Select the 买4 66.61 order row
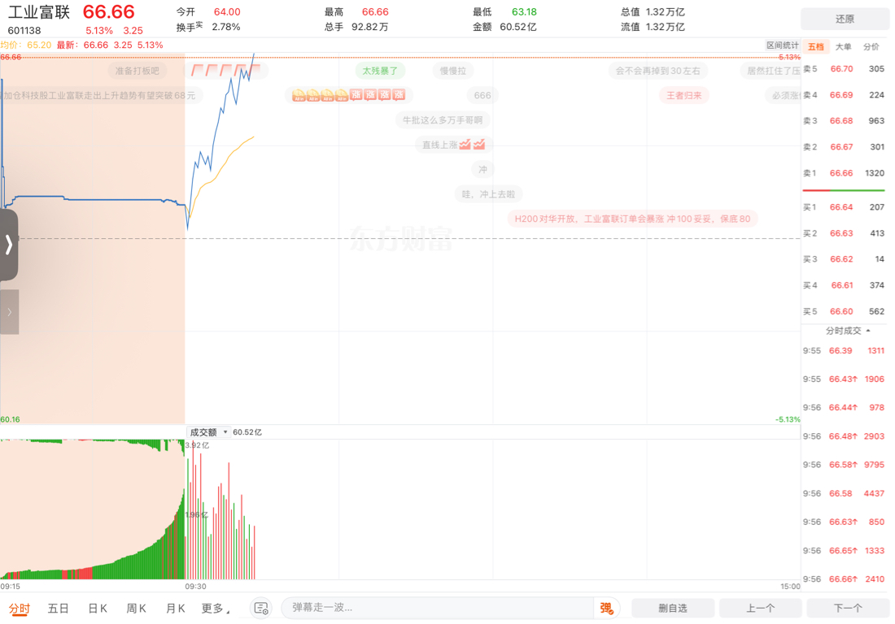This screenshot has height=624, width=895. (x=844, y=285)
